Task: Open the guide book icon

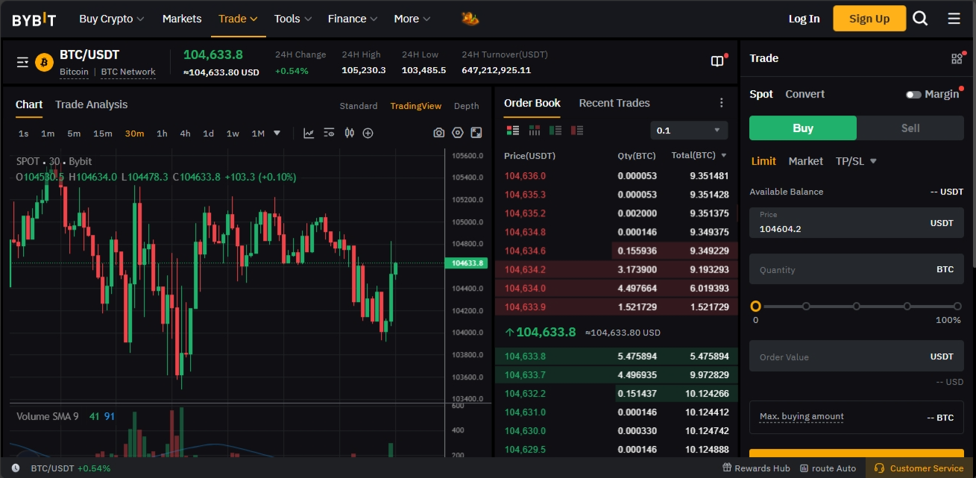Action: coord(717,62)
